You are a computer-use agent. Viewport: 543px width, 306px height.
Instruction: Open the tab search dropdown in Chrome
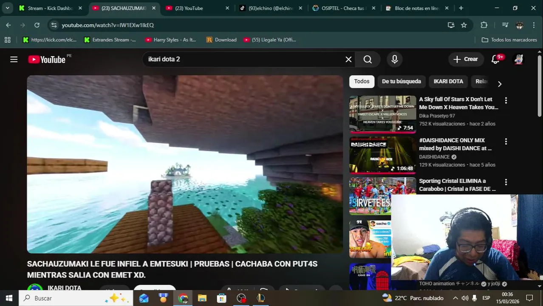[7, 8]
